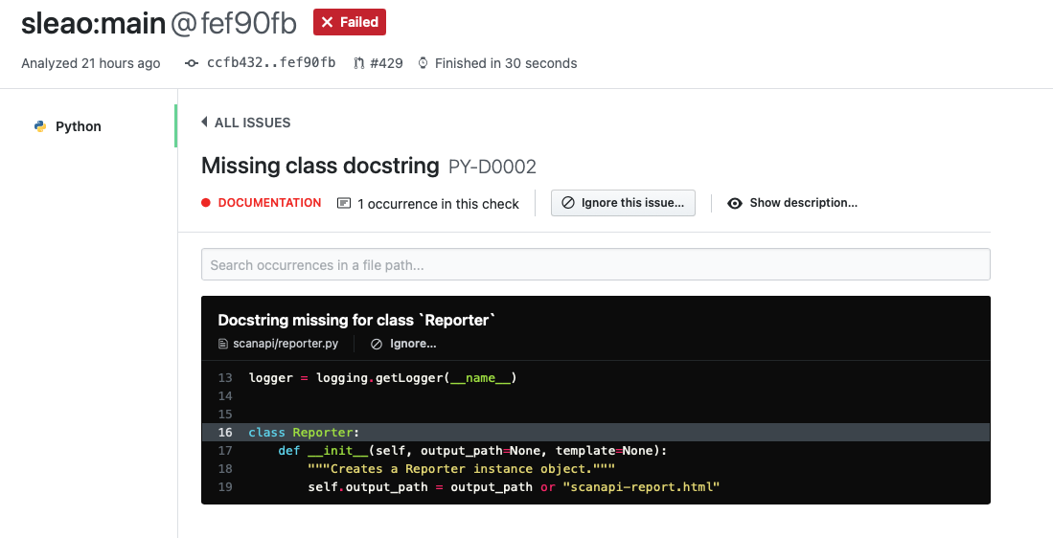Click the file icon beside scanapi/reporter.py
The height and width of the screenshot is (538, 1053).
223,344
